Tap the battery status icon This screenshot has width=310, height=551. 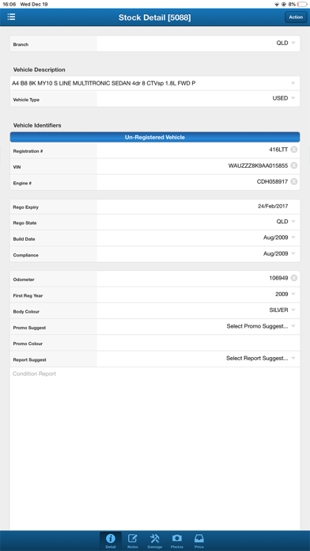(x=302, y=4)
